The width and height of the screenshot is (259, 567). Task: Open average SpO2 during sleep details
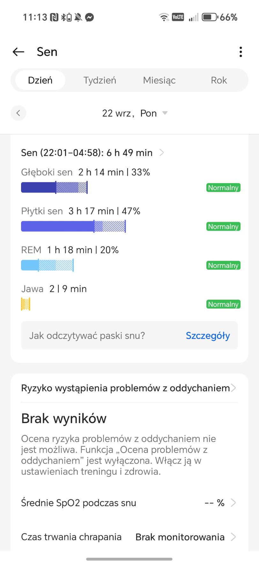[x=233, y=503]
